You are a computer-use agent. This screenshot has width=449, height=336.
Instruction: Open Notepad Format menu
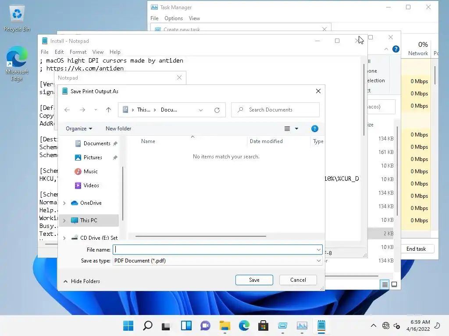[78, 52]
